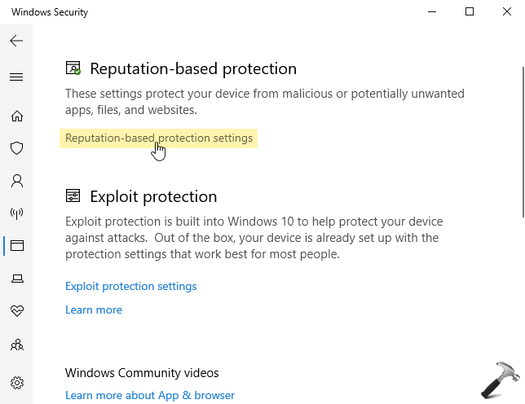Click the Exploit protection heading icon
Screen dimensions: 525x404
pyautogui.click(x=73, y=195)
